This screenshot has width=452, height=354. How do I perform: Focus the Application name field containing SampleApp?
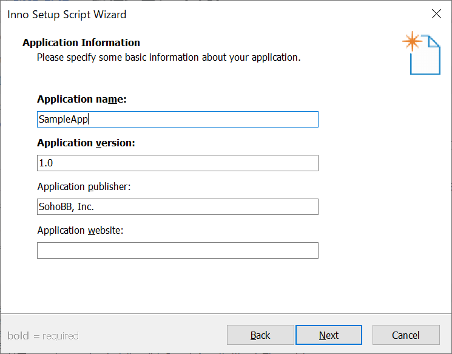pyautogui.click(x=178, y=119)
